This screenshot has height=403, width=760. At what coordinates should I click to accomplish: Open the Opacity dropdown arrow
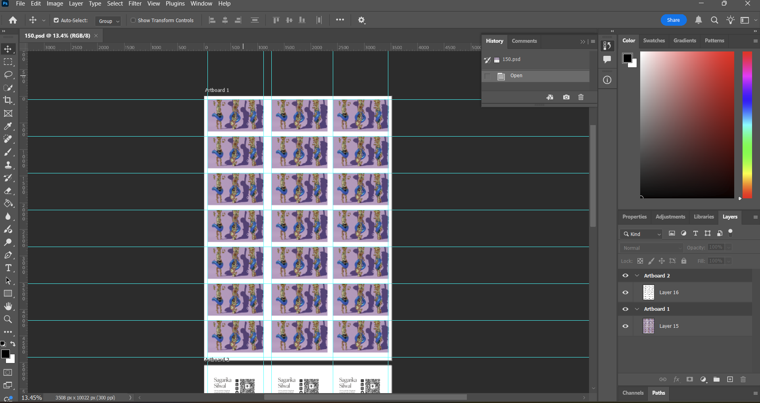(x=729, y=247)
